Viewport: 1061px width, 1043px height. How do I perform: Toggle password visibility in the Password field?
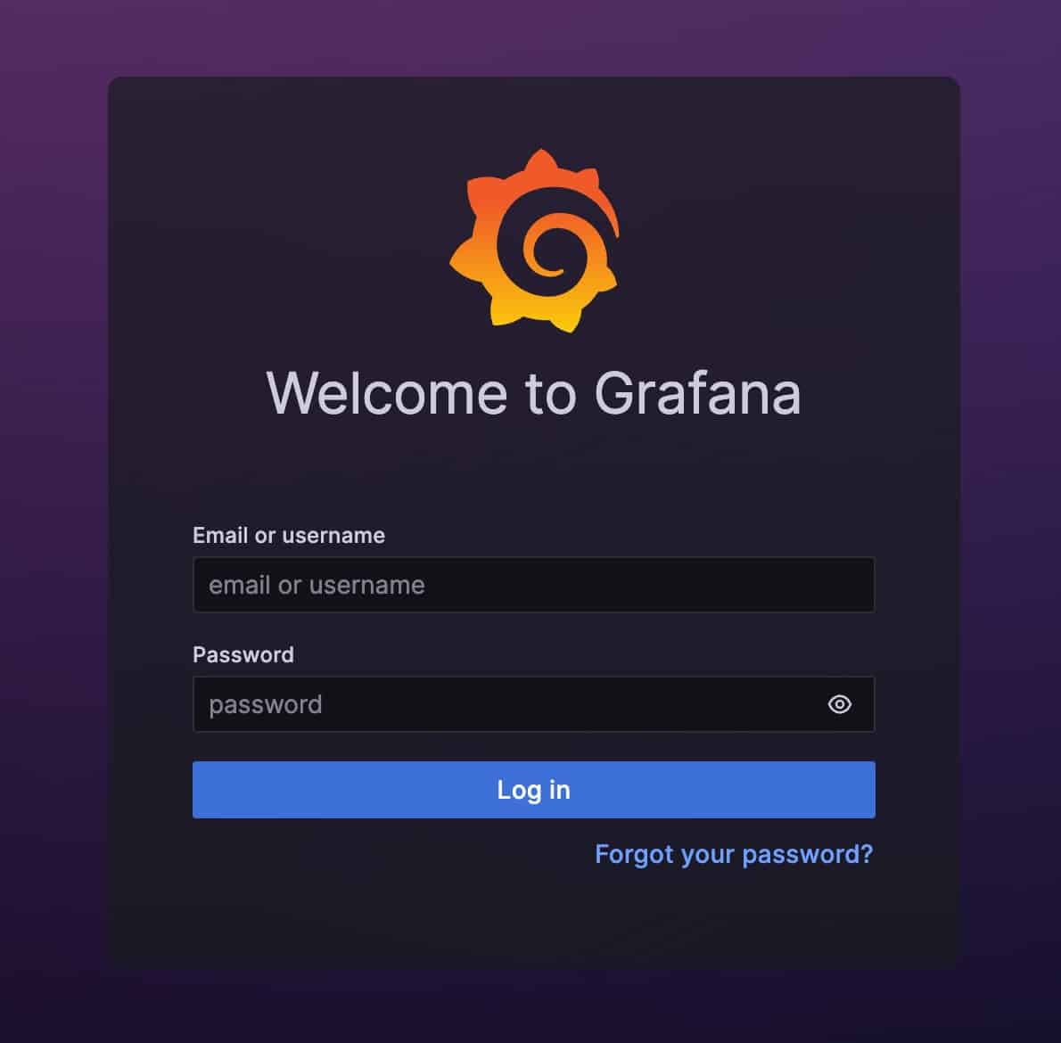[x=839, y=704]
